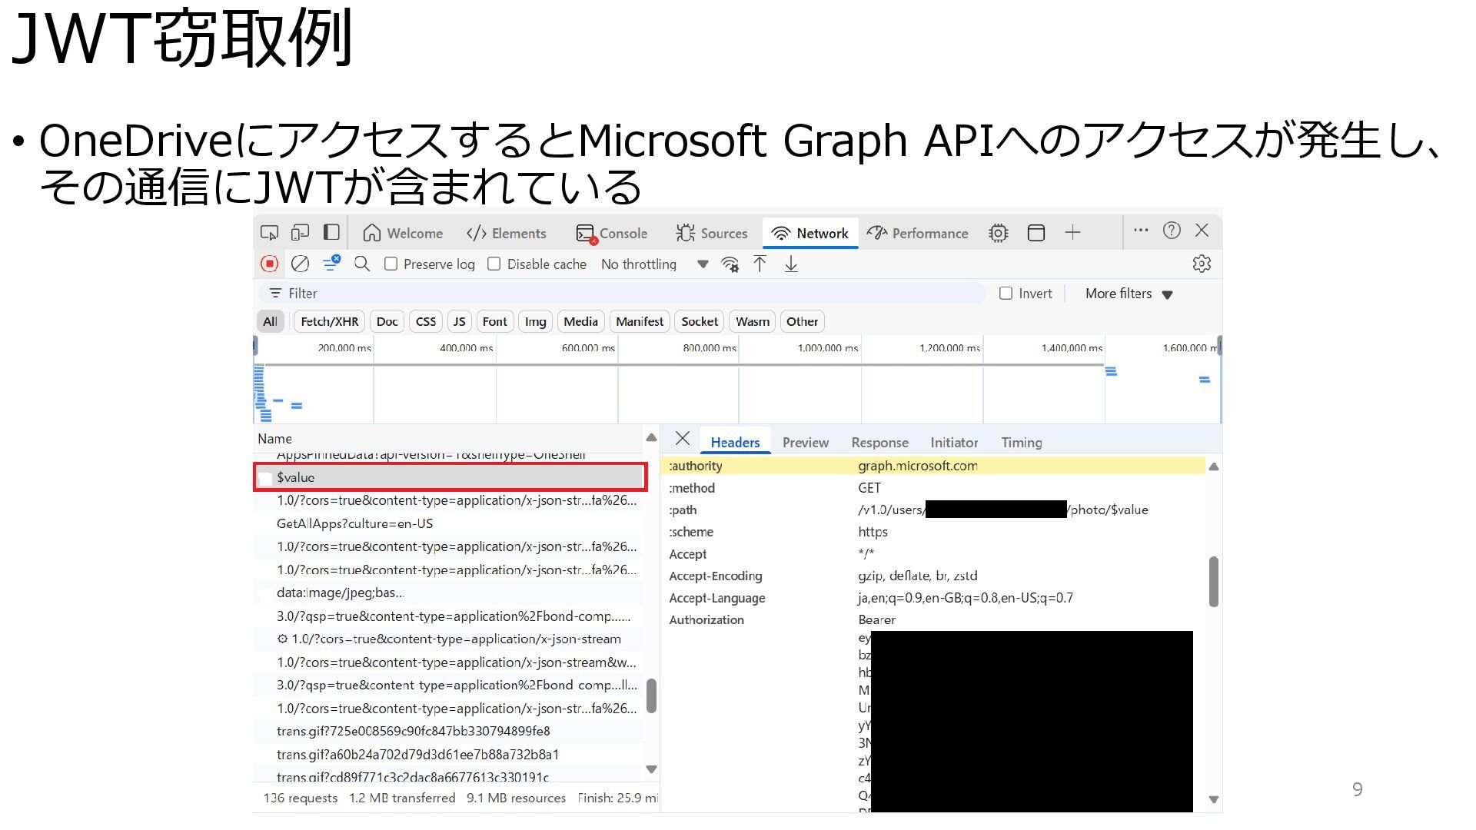This screenshot has height=830, width=1476.
Task: Open Network settings gear icon
Action: (1201, 264)
